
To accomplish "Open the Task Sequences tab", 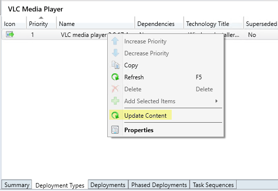I will tap(213, 185).
